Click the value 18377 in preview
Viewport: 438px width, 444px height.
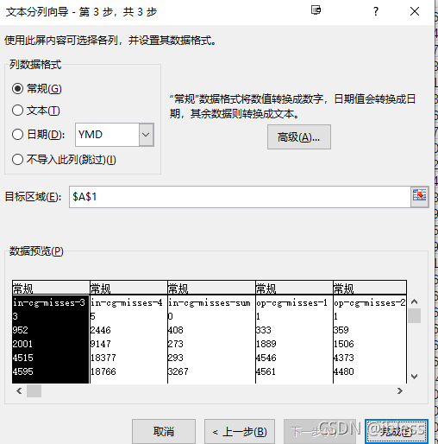click(103, 358)
